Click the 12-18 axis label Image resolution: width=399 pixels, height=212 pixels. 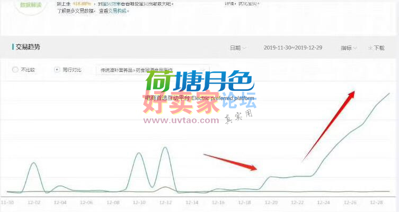tap(245, 202)
